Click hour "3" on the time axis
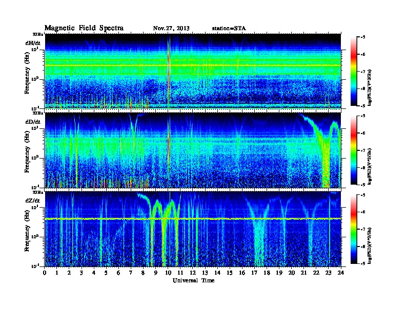 (82, 273)
